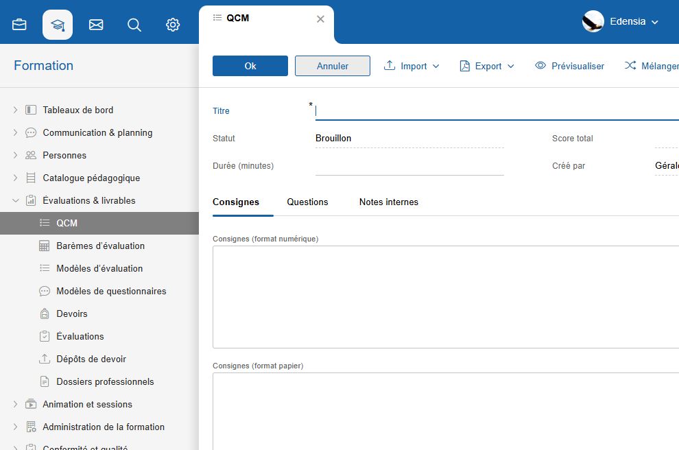Close the QCM tab
The height and width of the screenshot is (450, 679).
(x=320, y=19)
